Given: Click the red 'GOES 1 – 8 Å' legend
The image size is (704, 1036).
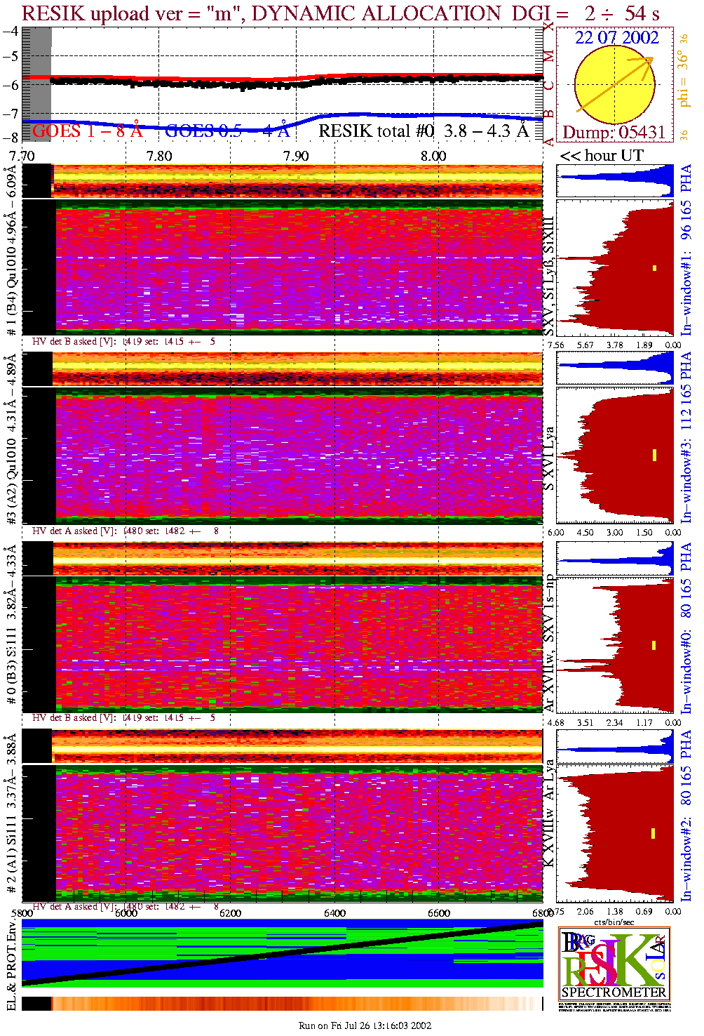Looking at the screenshot, I should click(87, 131).
